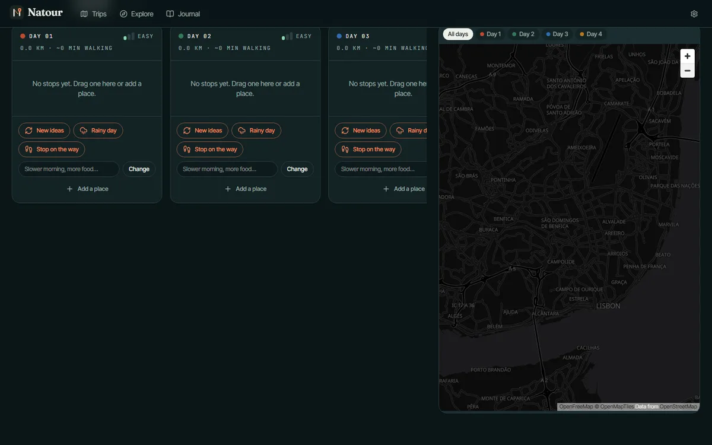Filter the map to Day 2
Screen dimensions: 712x445
pyautogui.click(x=523, y=34)
